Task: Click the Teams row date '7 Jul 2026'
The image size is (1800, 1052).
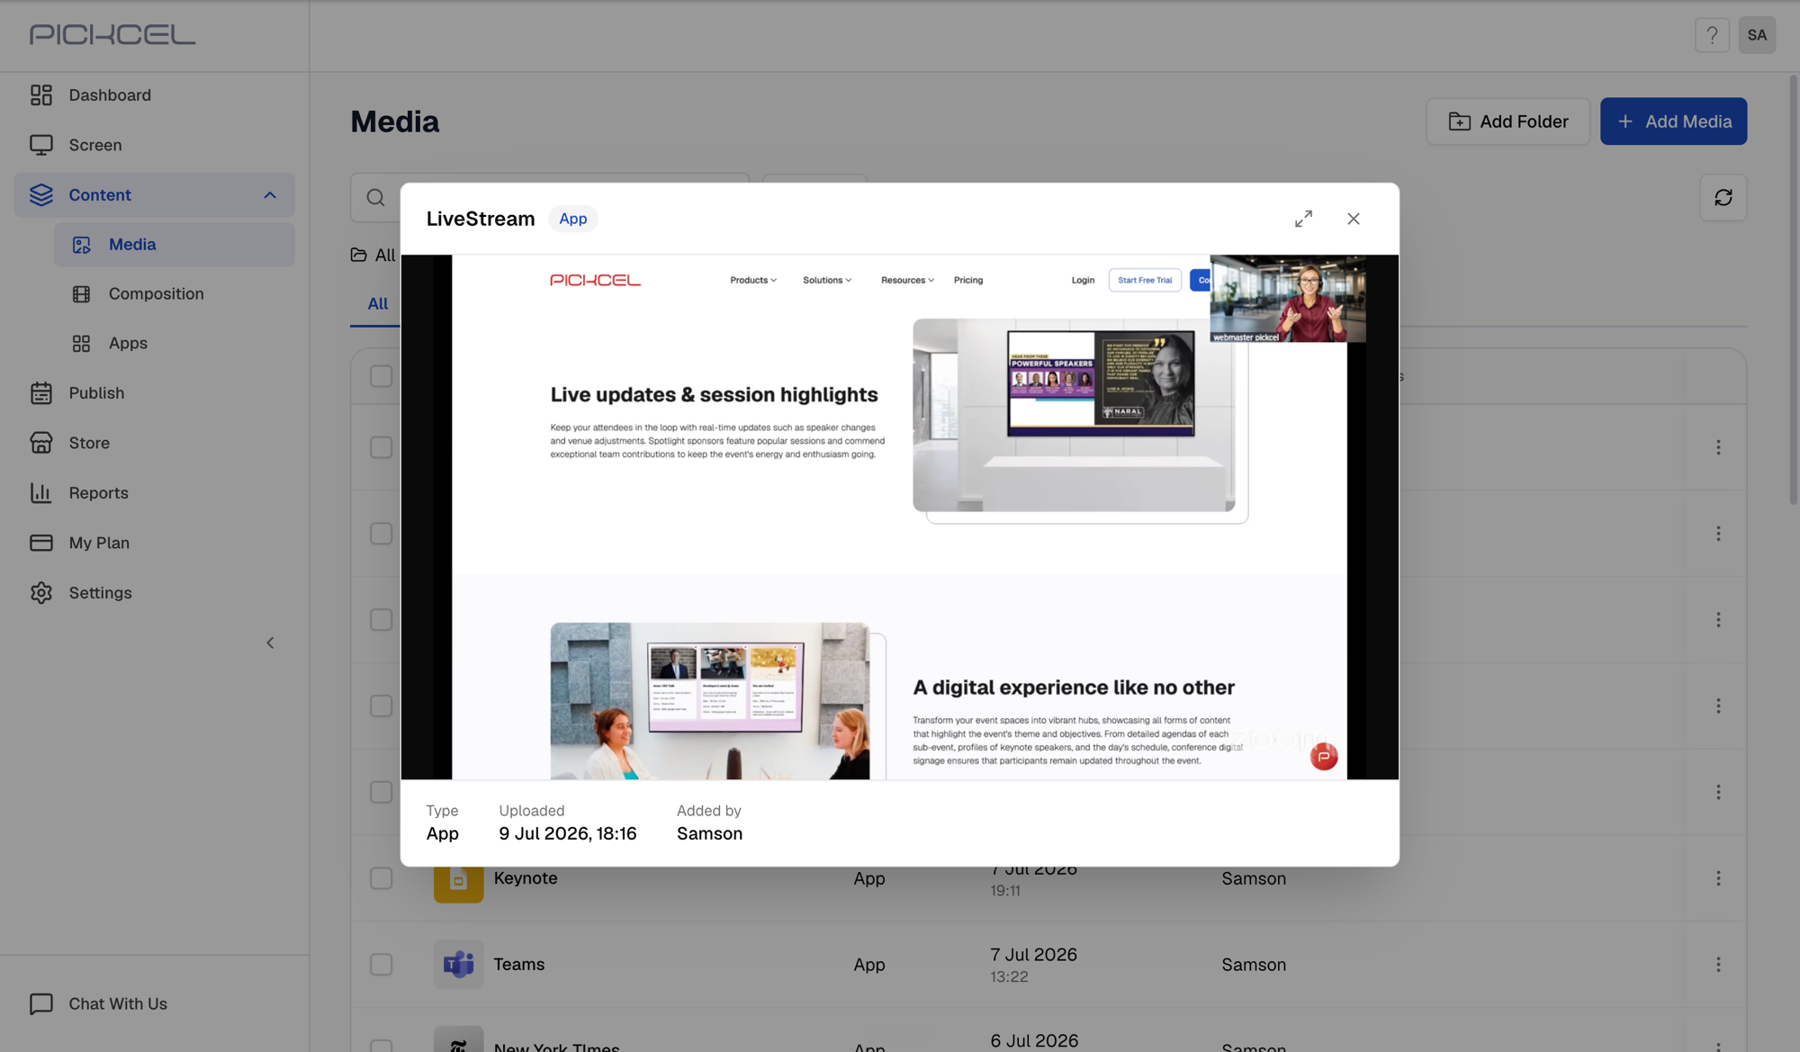Action: point(1034,955)
